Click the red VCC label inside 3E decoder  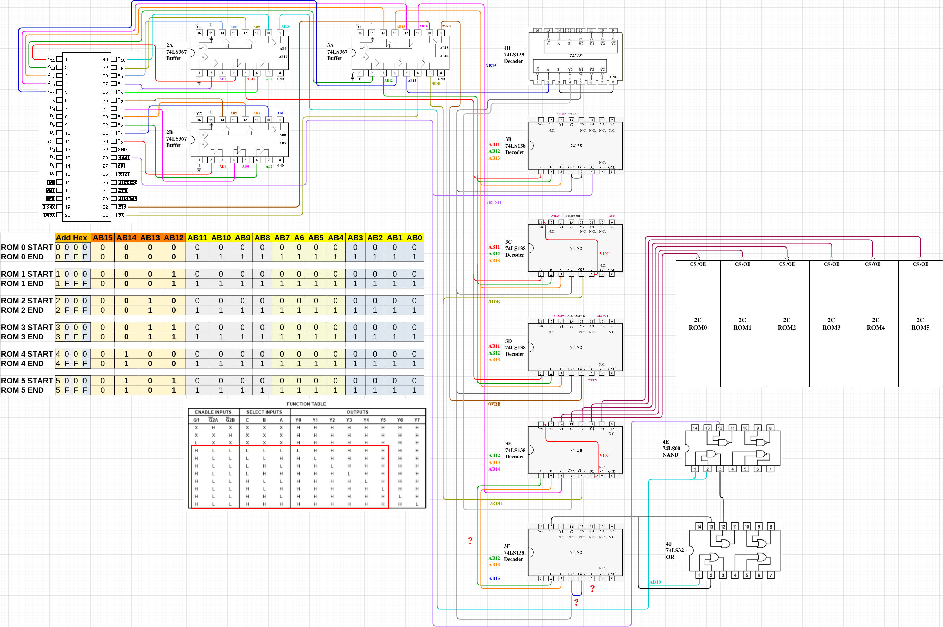tap(604, 455)
